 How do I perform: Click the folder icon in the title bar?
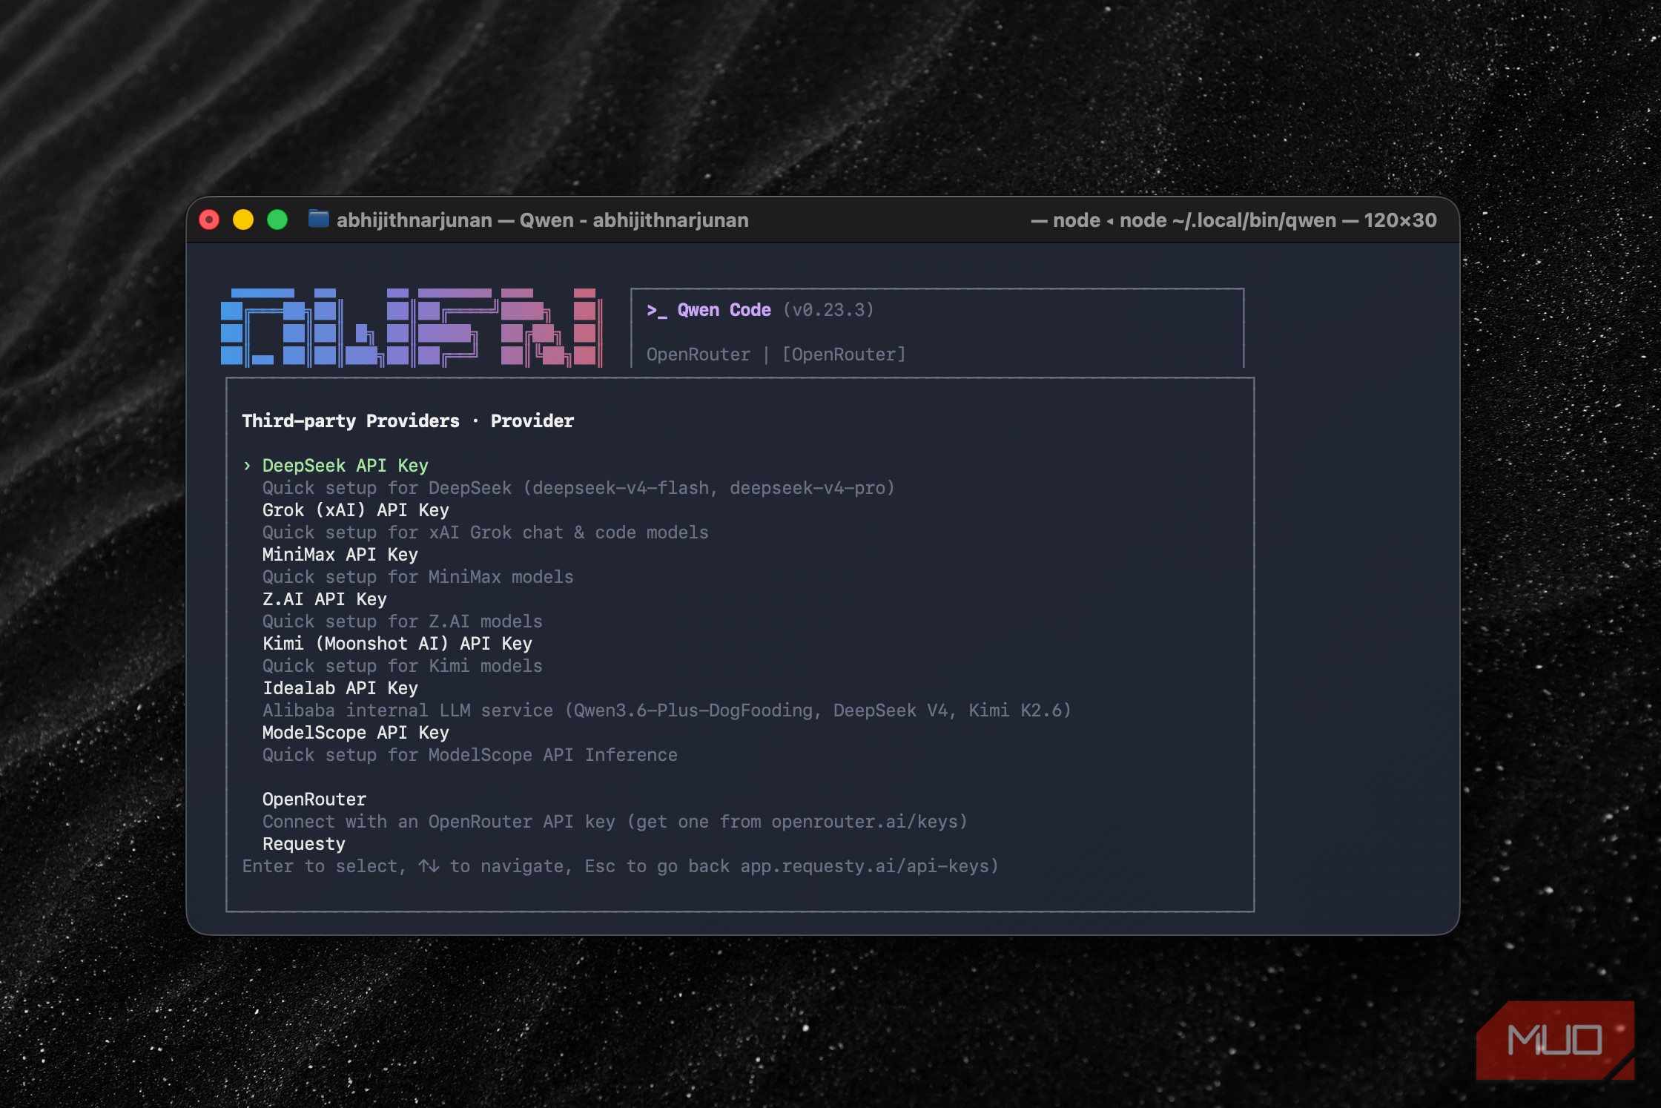click(x=318, y=219)
